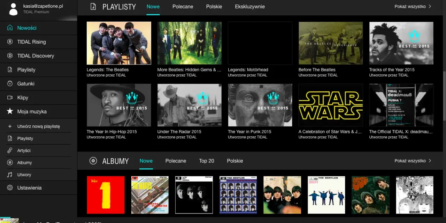Viewport: 446px width, 223px height.
Task: Click the PLAYLISTY section header icon
Action: click(x=93, y=7)
